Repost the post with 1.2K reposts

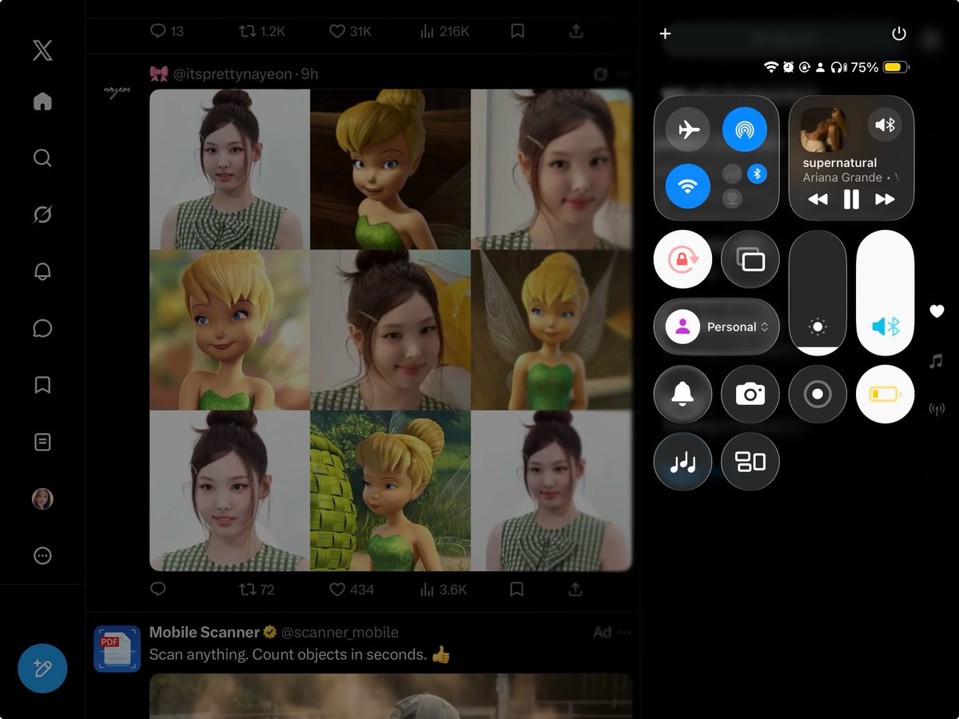(x=262, y=31)
